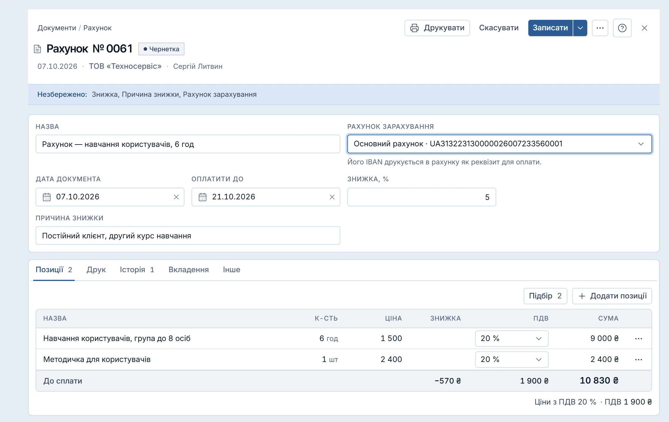
Task: Click the author name Сергій Литвин
Action: [198, 66]
